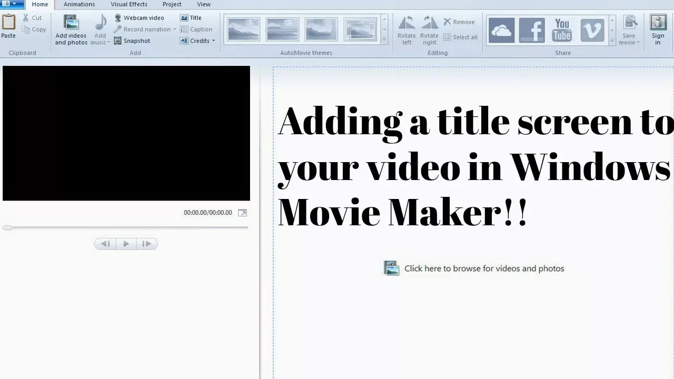
Task: Share movie to YouTube
Action: (562, 30)
